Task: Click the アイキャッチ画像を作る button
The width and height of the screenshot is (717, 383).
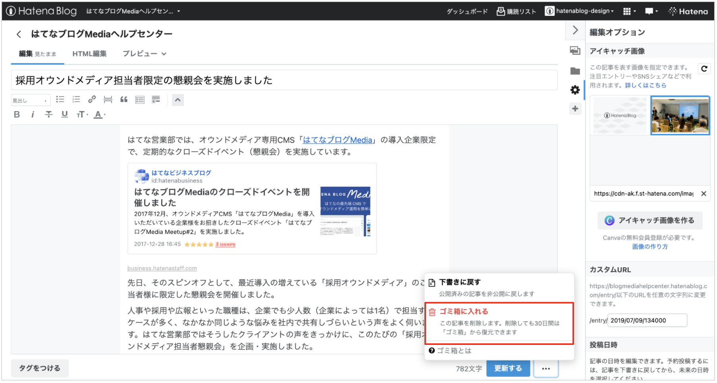Action: 650,220
